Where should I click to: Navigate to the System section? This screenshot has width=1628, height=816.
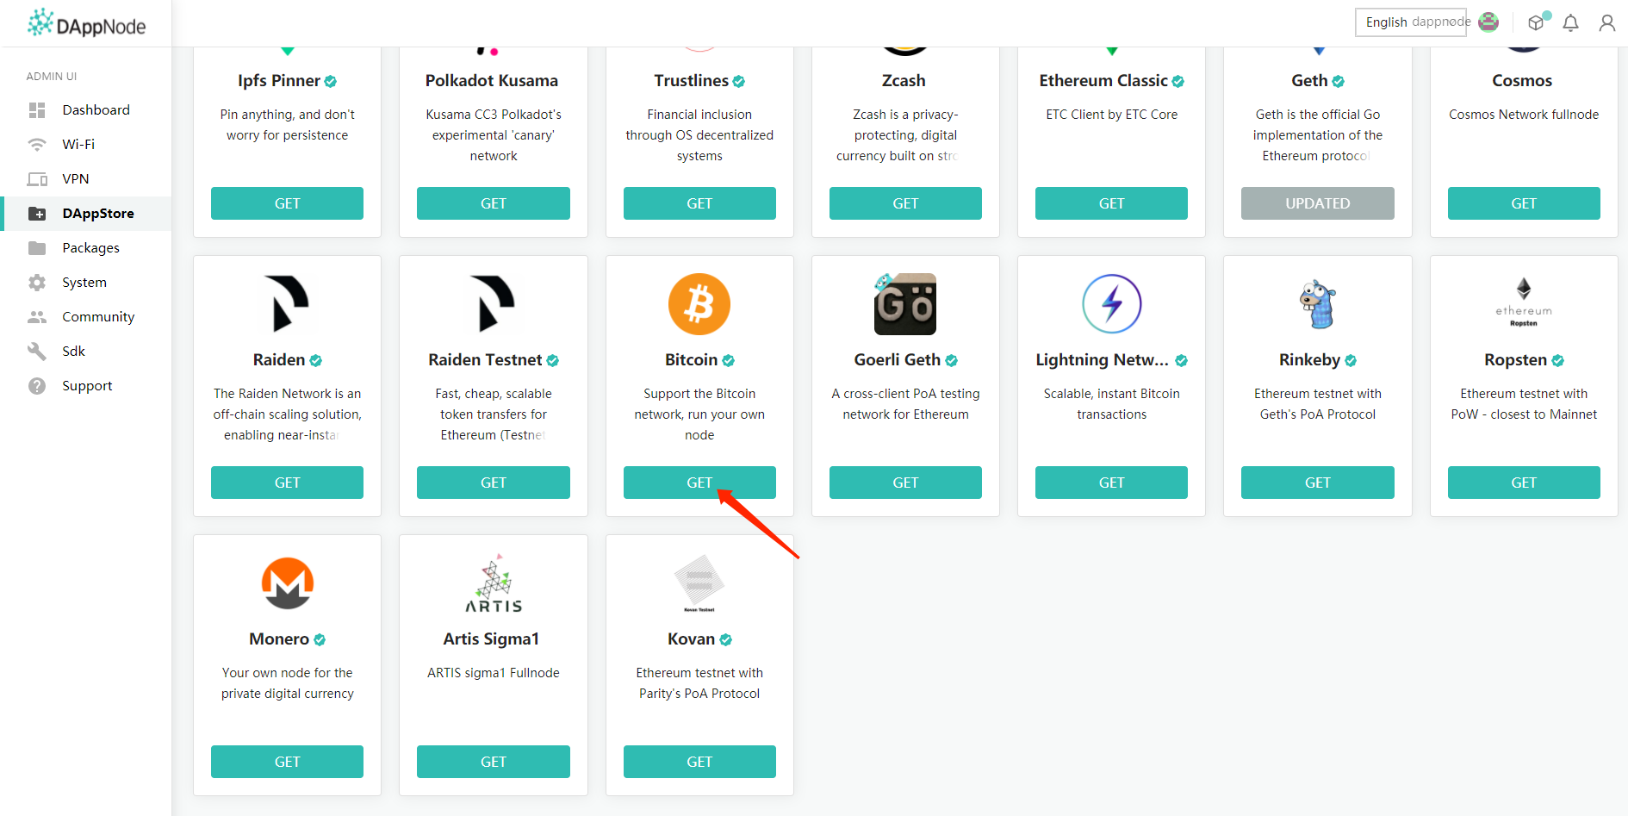pos(84,283)
